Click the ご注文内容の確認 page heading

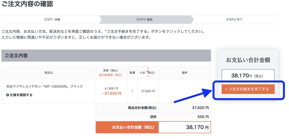tap(27, 4)
